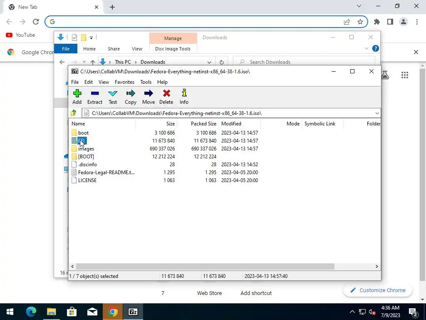The width and height of the screenshot is (426, 320).
Task: Expand Explorer address bar history dropdown
Action: click(x=209, y=62)
